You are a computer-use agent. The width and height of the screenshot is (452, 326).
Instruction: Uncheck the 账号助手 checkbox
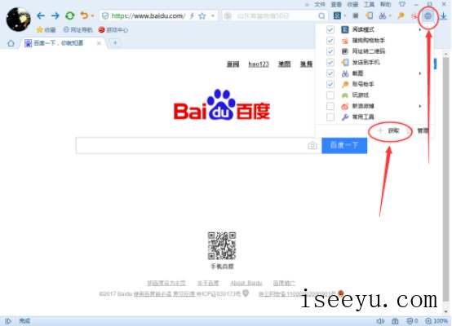(330, 84)
